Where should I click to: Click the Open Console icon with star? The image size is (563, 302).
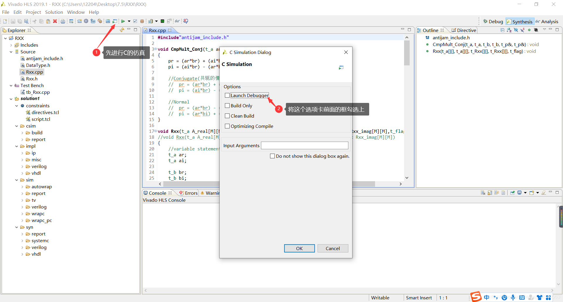coord(532,193)
